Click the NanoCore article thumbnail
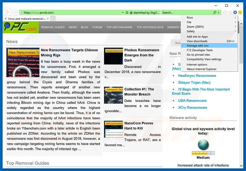The image size is (246, 171). click(113, 129)
